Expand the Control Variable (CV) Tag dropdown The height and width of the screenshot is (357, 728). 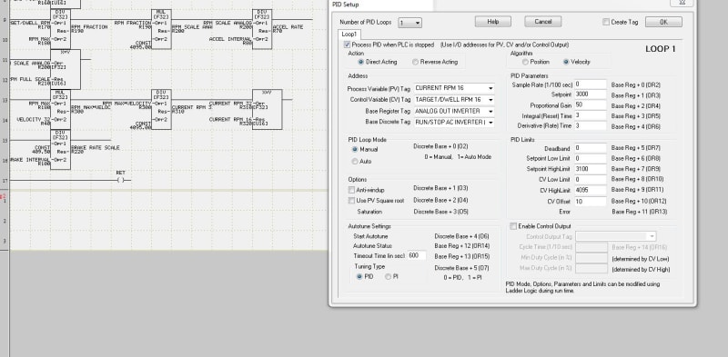tap(490, 100)
